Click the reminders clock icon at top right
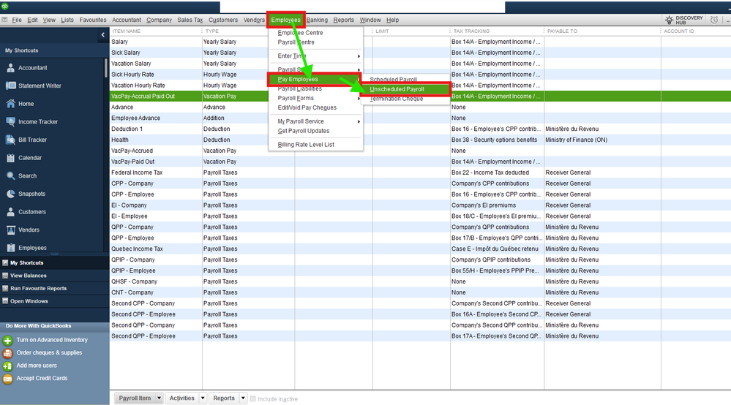This screenshot has width=731, height=405. click(x=714, y=20)
